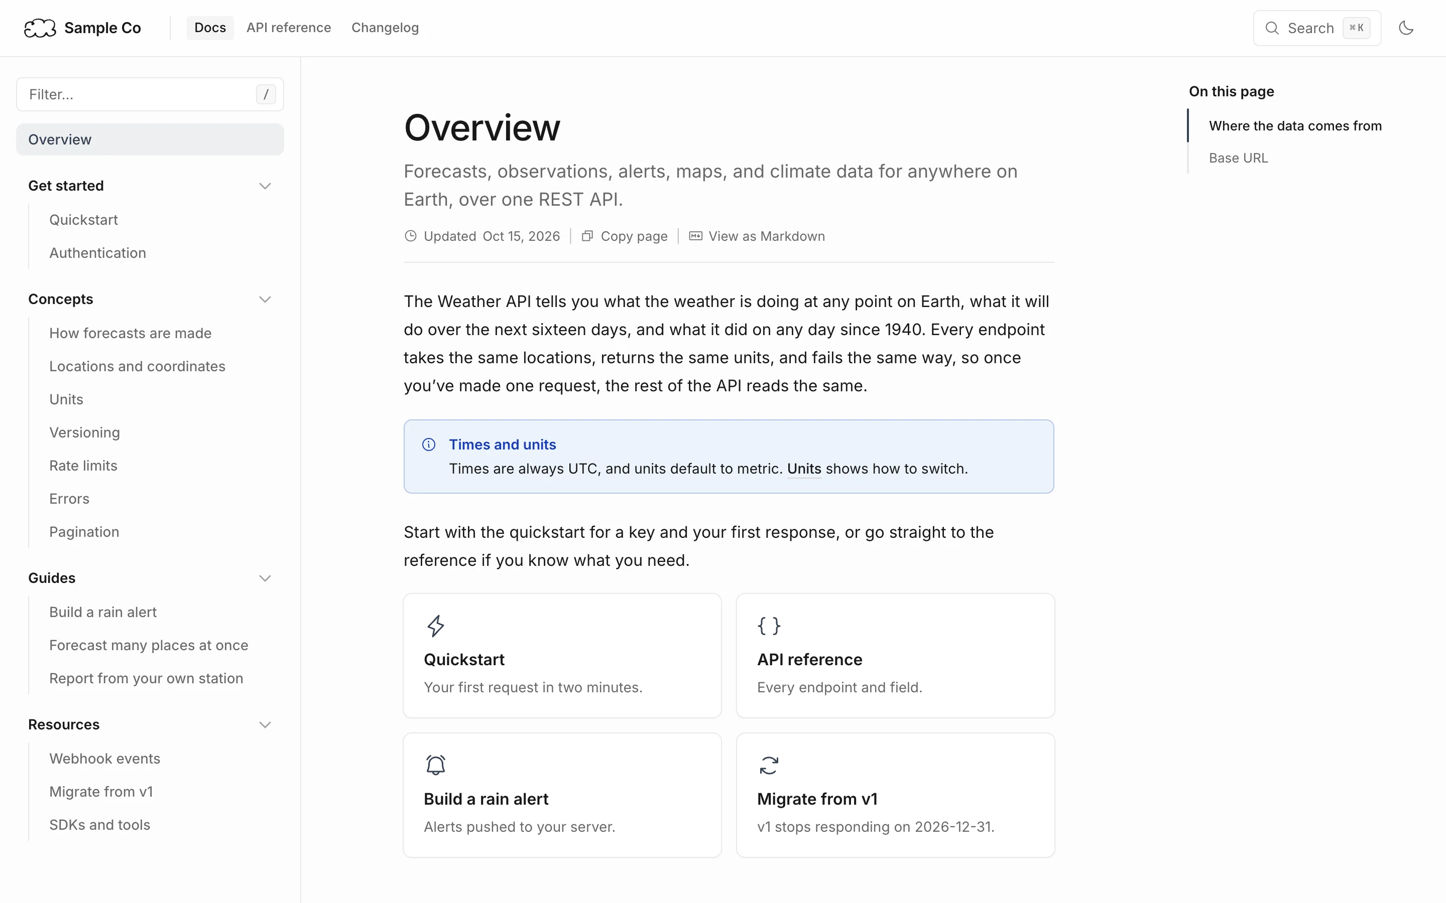Collapse the Resources section chevron
The width and height of the screenshot is (1446, 903).
(265, 724)
